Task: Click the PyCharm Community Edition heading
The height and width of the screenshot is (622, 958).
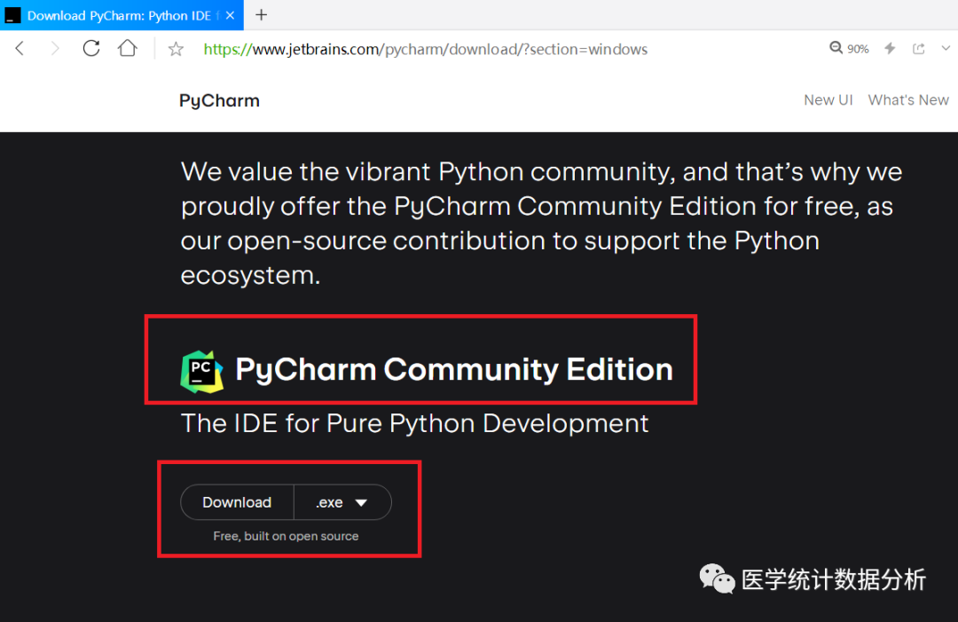Action: point(454,370)
